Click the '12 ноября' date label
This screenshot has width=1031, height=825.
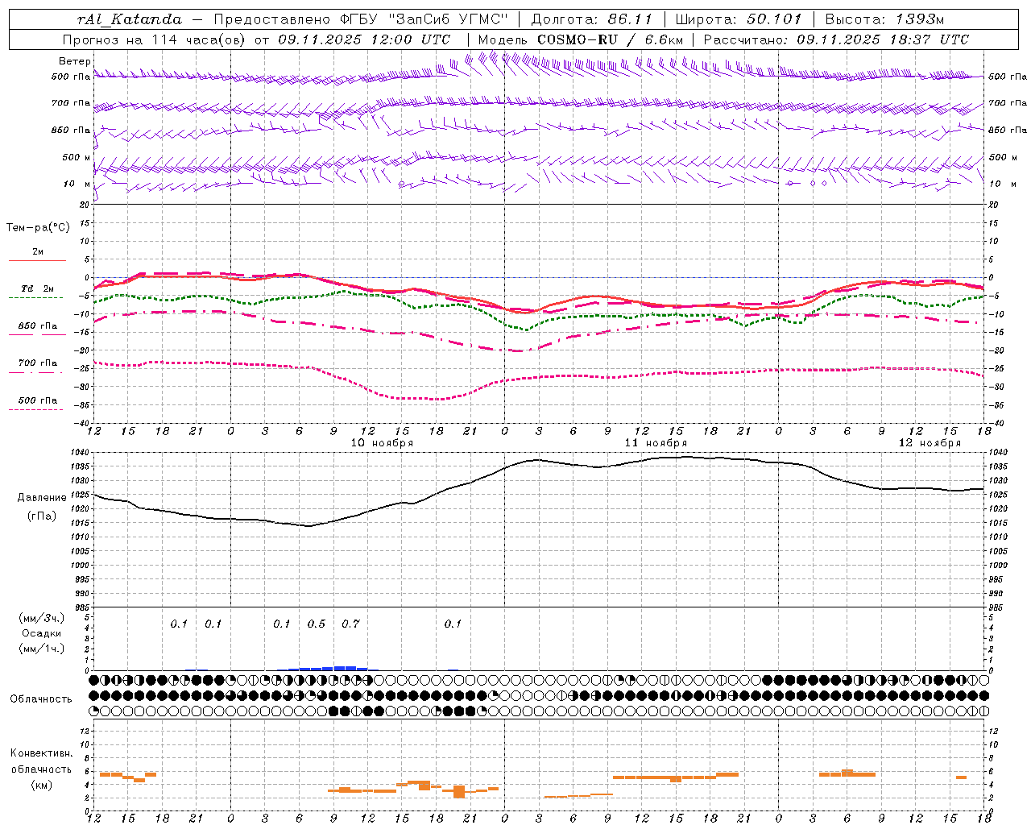click(930, 443)
